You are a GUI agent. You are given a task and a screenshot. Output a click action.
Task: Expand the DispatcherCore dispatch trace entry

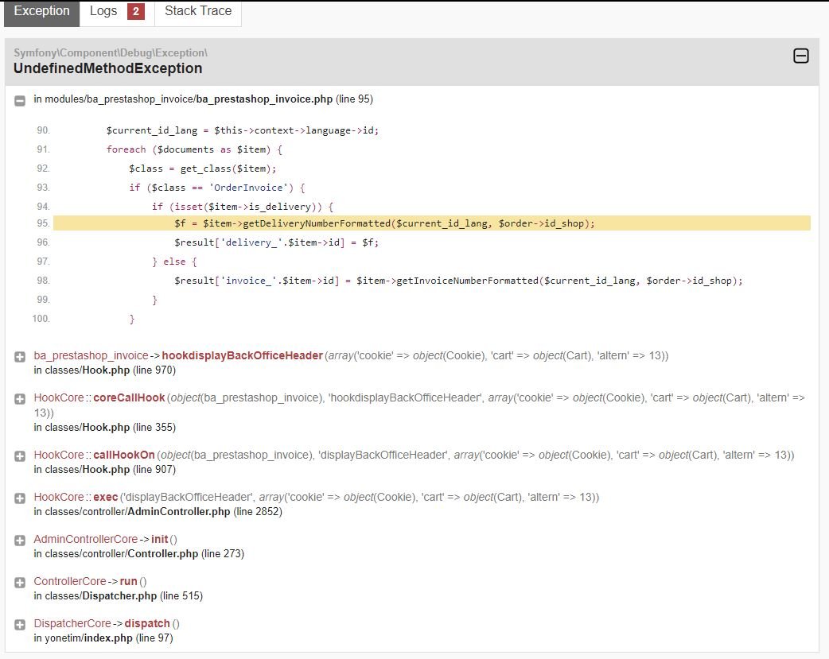[20, 625]
